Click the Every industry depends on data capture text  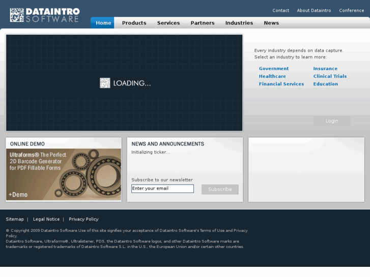(299, 50)
